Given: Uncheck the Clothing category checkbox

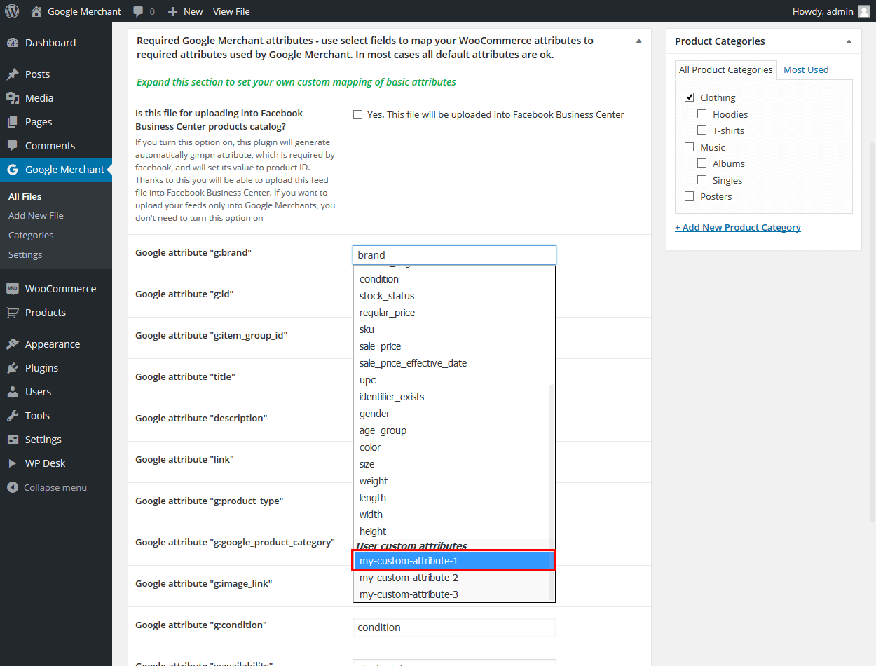Looking at the screenshot, I should click(690, 97).
